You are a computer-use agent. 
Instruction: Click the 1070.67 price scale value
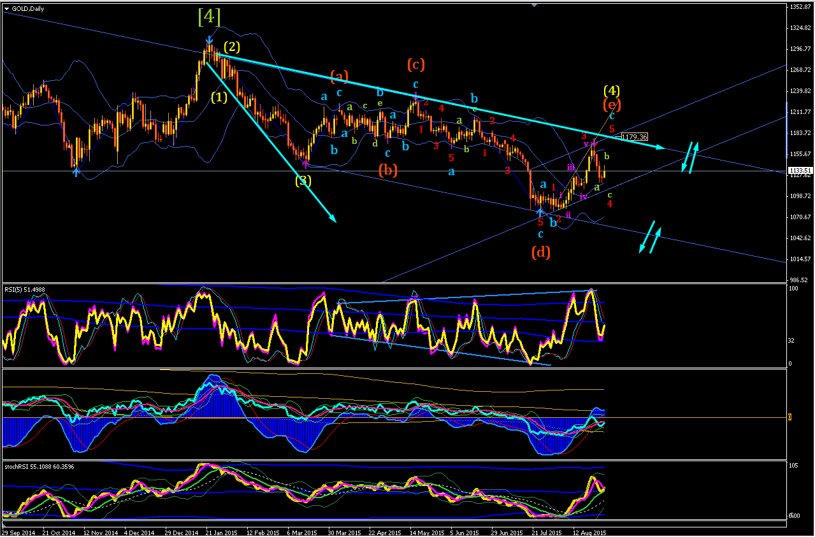tap(799, 217)
